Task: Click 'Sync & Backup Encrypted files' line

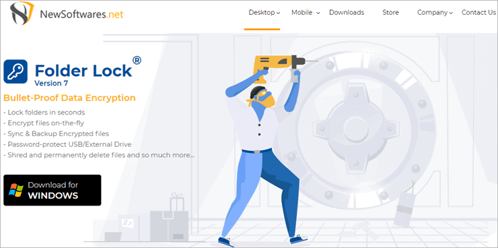Action: [57, 133]
